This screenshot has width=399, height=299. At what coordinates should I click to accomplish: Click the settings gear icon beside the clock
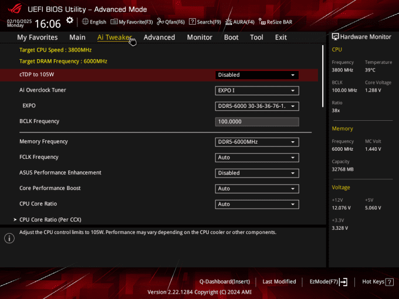click(x=69, y=21)
